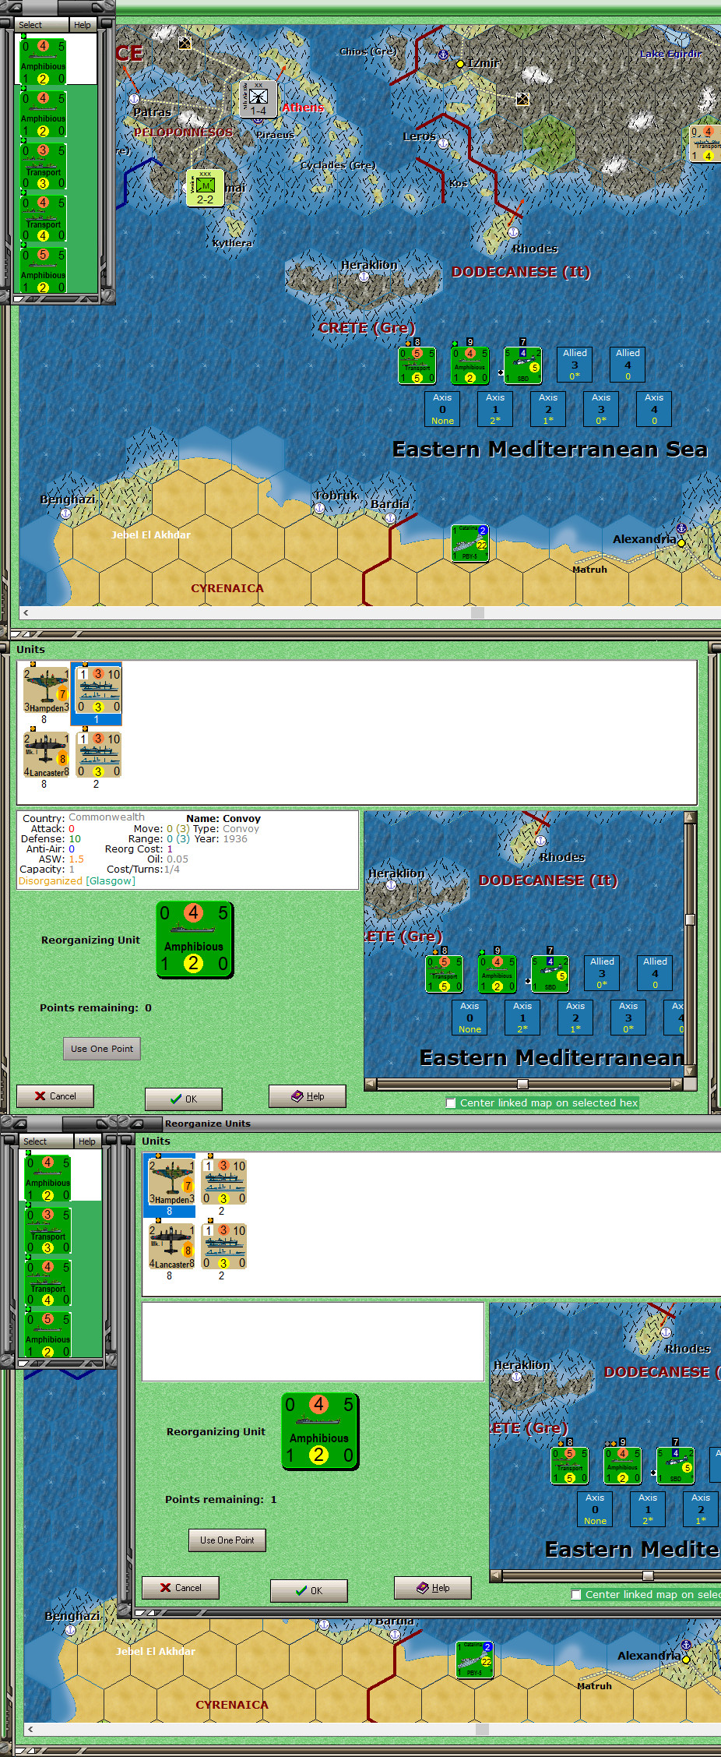Click the Rhodes port symbol on main map
The width and height of the screenshot is (721, 1757).
(513, 232)
